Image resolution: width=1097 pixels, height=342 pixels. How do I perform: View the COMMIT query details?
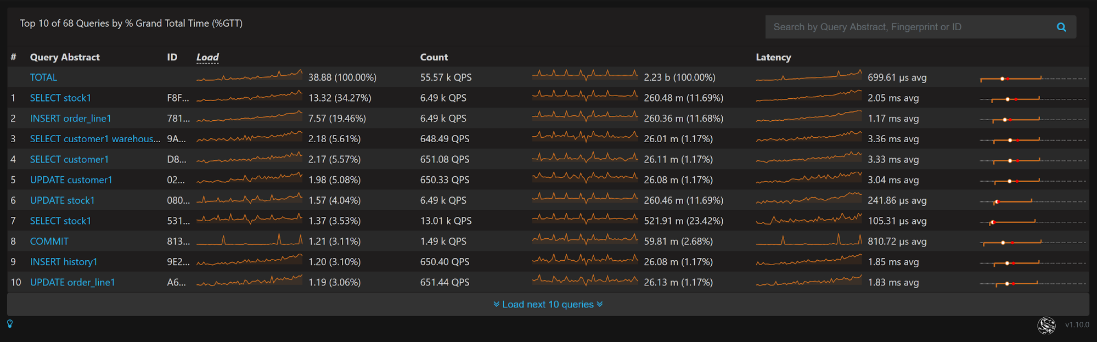click(x=49, y=242)
